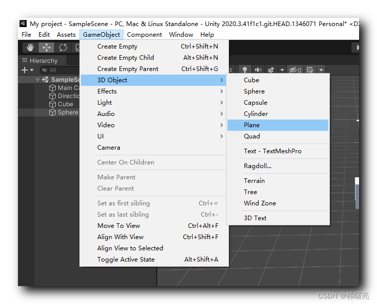Create a Cube from the 3D Object submenu
Screen dimensions: 377x304
coord(278,80)
